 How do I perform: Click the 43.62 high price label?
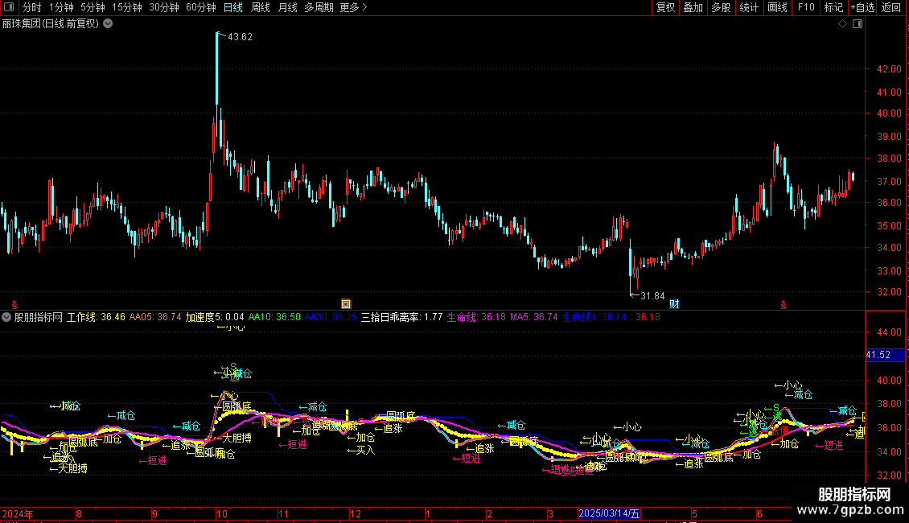pos(240,36)
